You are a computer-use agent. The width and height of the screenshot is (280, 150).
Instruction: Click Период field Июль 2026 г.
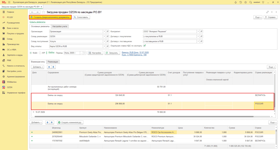(x=72, y=53)
